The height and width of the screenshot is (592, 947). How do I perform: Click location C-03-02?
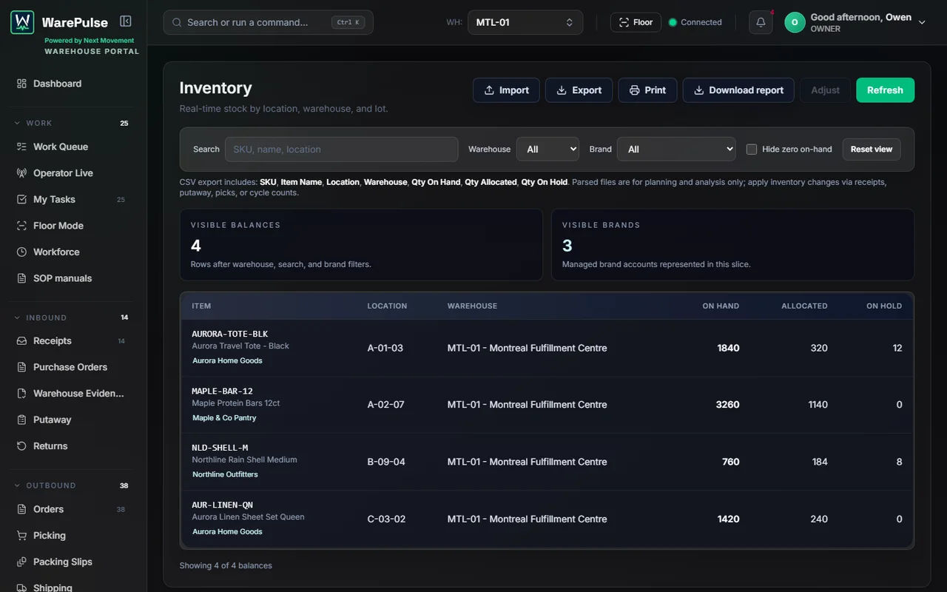tap(386, 519)
